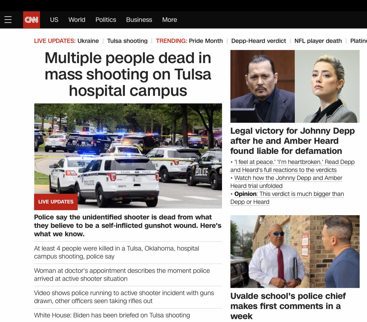Open the Tulsa police cars photo

[128, 156]
